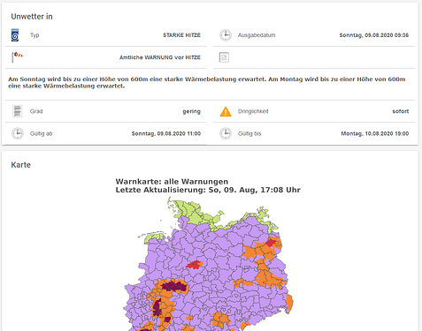422x331 pixels.
Task: Click the heat warning description paragraph
Action: point(207,82)
